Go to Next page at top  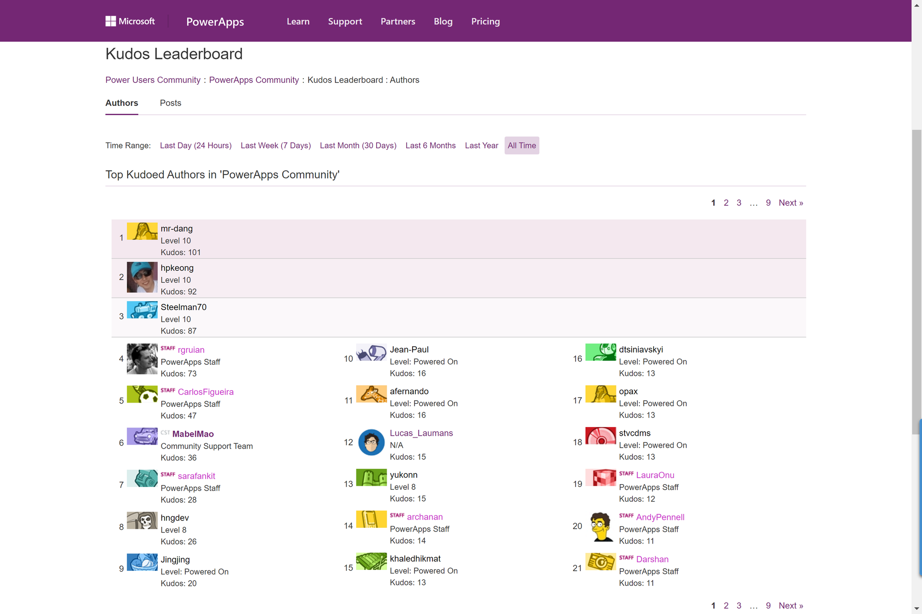pyautogui.click(x=791, y=203)
